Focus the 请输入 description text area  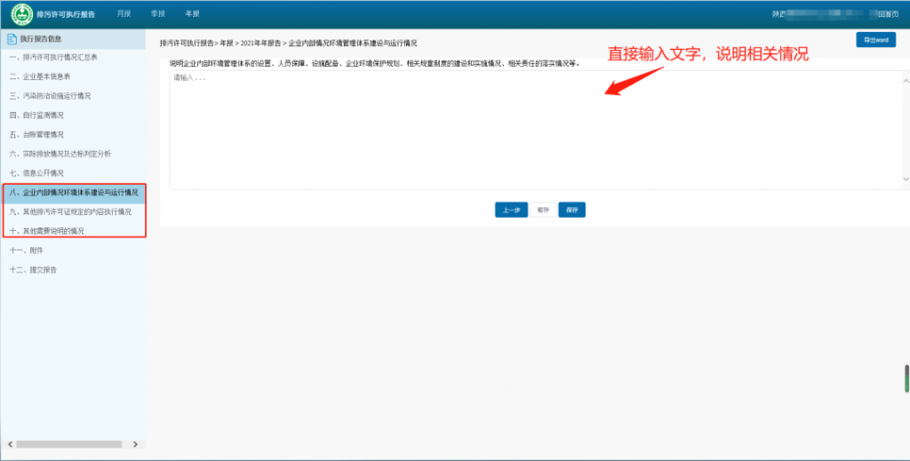(533, 129)
